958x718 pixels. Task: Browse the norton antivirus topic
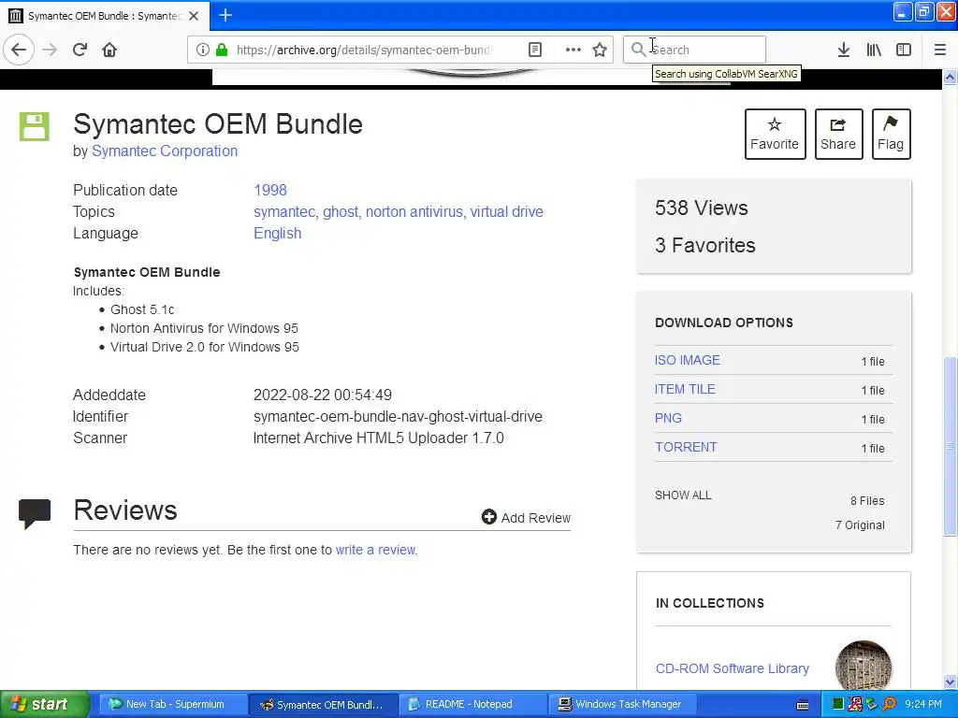(414, 212)
